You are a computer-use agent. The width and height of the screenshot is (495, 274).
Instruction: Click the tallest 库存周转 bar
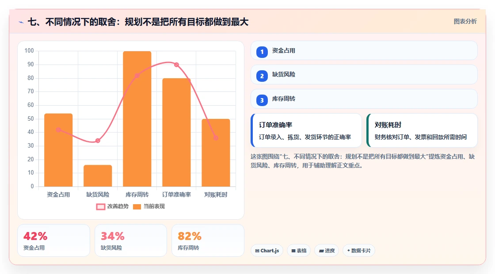point(137,119)
